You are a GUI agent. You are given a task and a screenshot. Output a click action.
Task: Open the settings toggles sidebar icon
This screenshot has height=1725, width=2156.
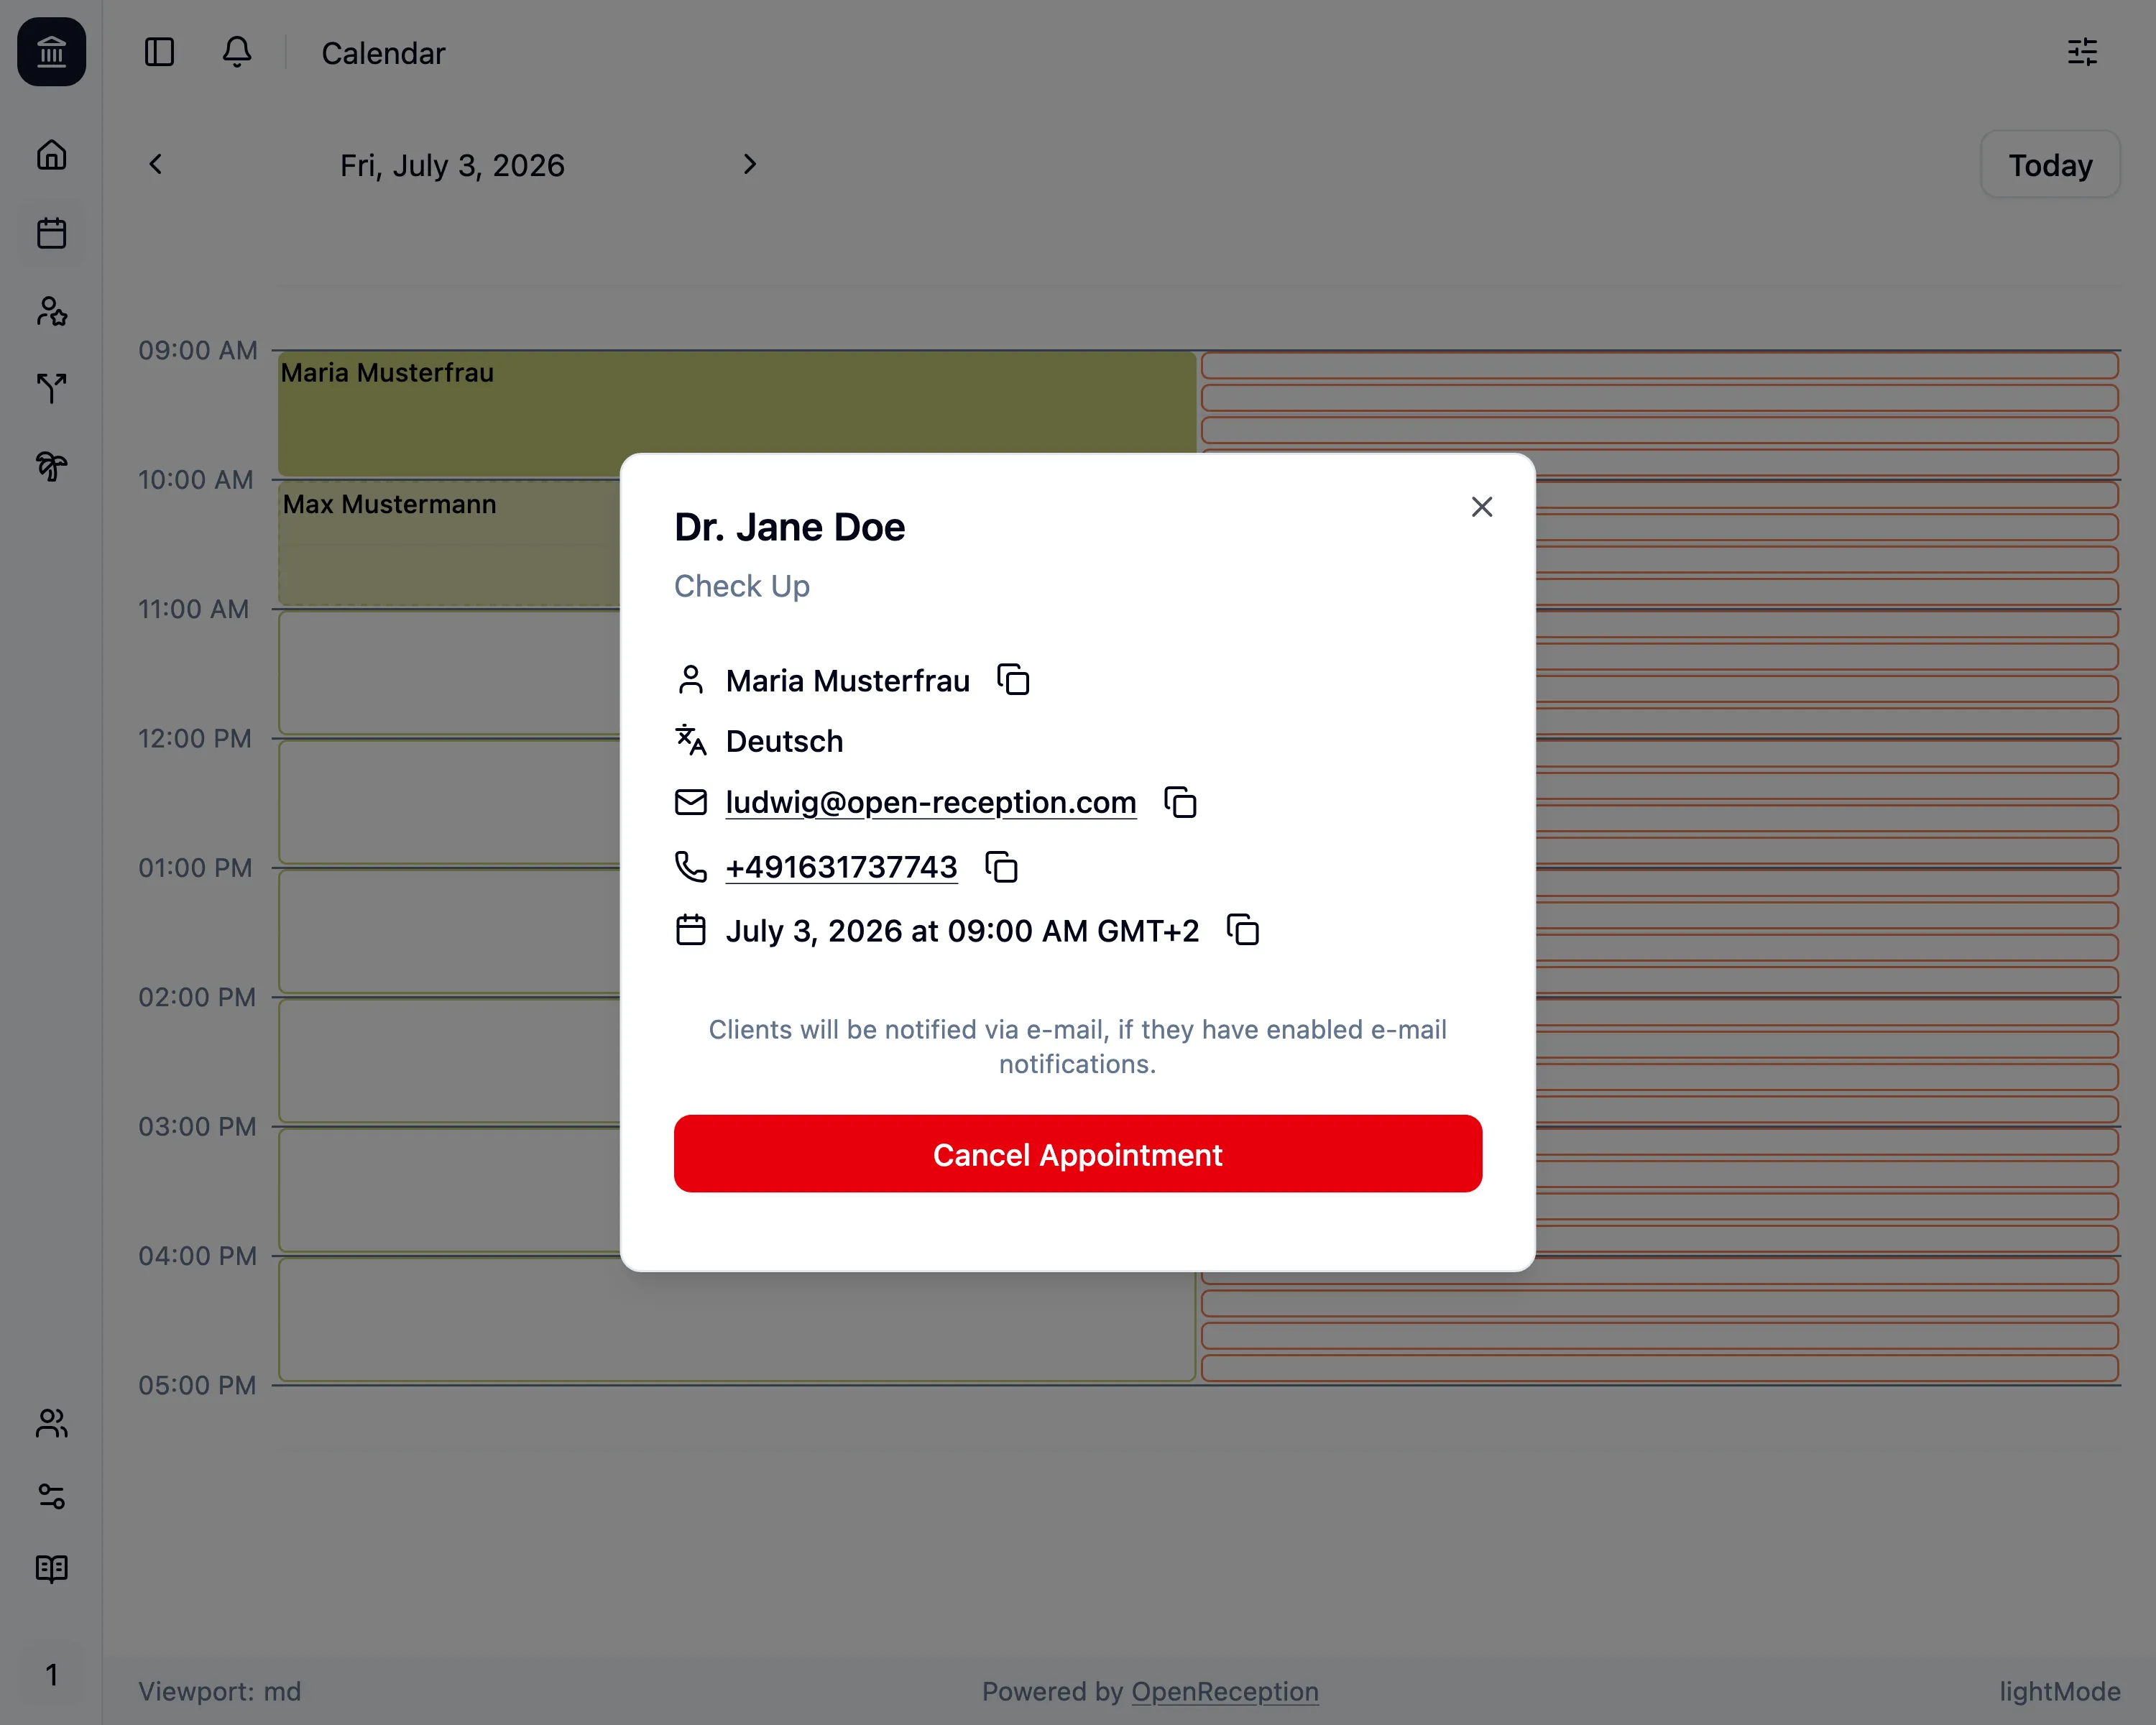[52, 1496]
